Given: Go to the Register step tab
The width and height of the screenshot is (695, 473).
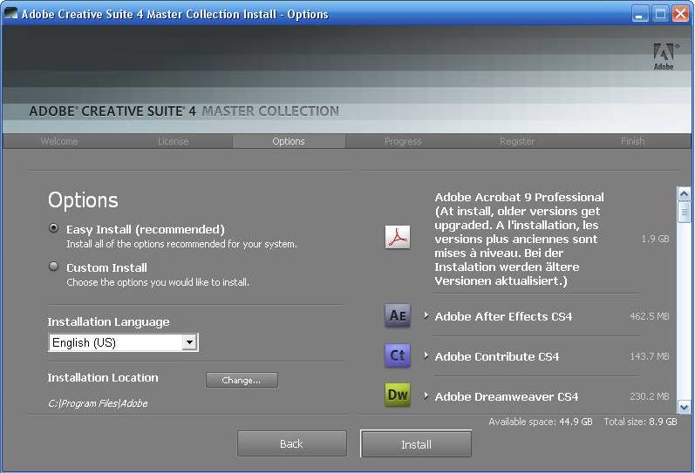Looking at the screenshot, I should pyautogui.click(x=517, y=141).
